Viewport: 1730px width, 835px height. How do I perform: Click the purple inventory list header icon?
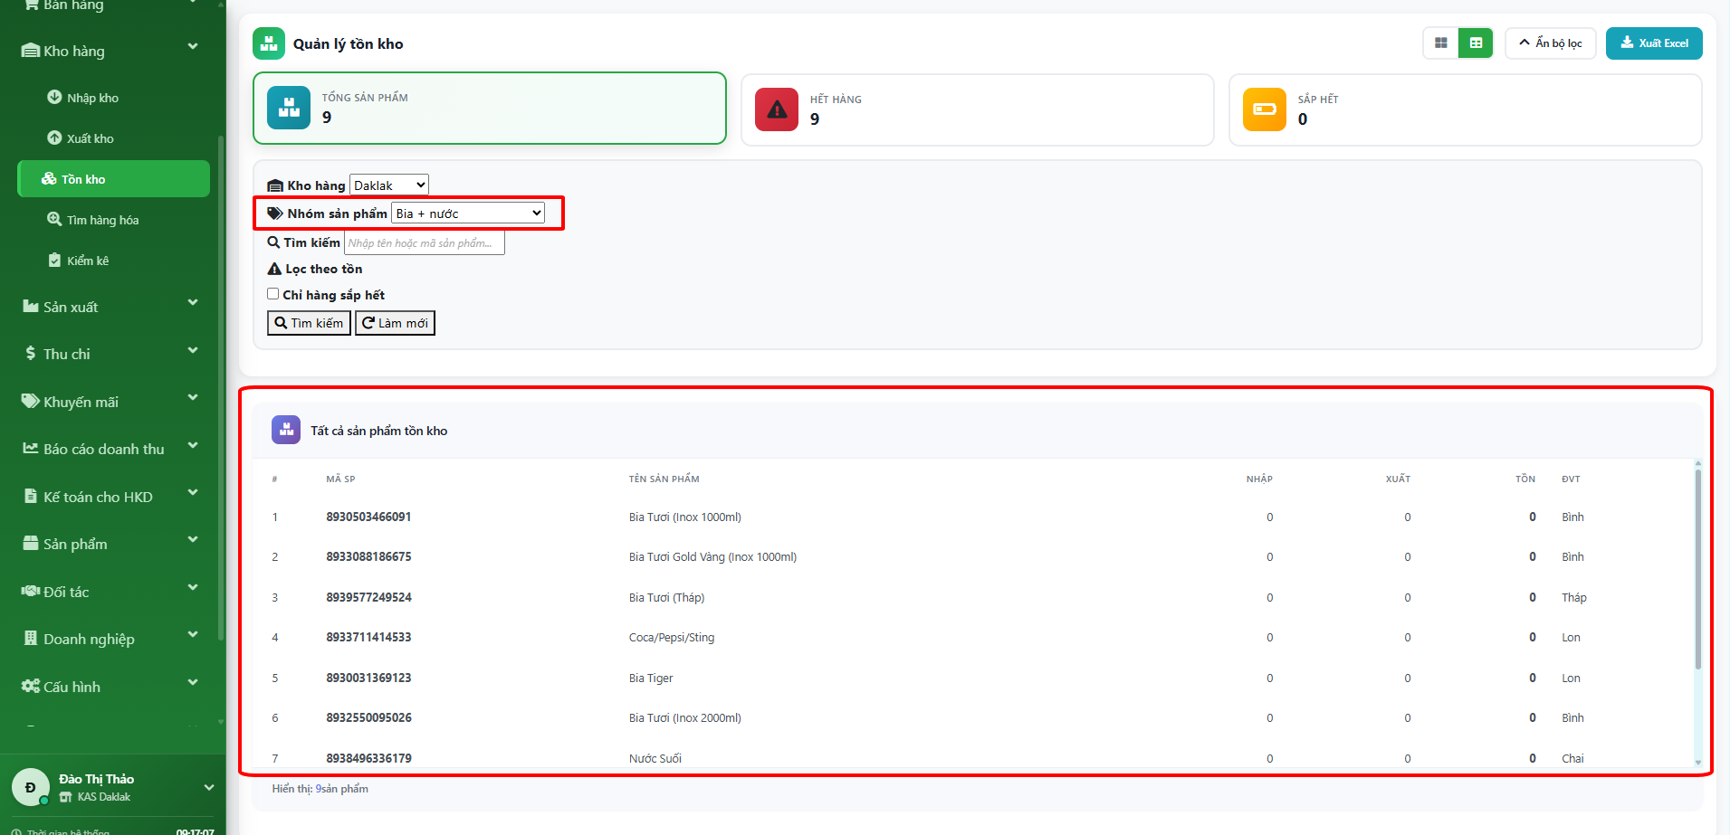pos(286,430)
